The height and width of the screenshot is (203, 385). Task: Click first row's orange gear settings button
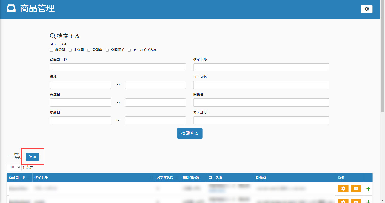pyautogui.click(x=343, y=188)
